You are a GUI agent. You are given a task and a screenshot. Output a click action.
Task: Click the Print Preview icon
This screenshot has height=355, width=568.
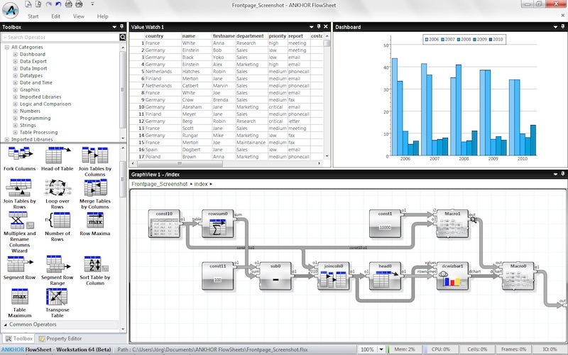click(x=79, y=4)
